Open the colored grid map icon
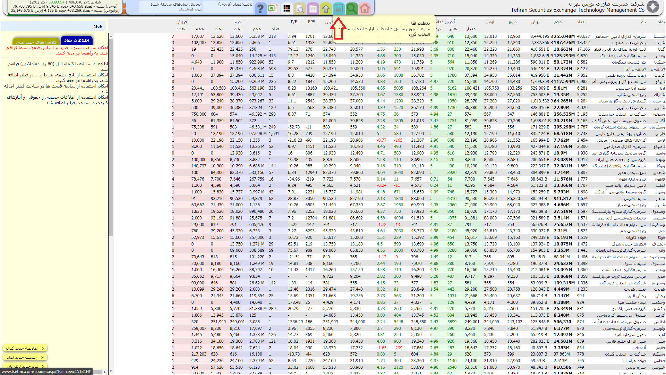 coord(287,8)
